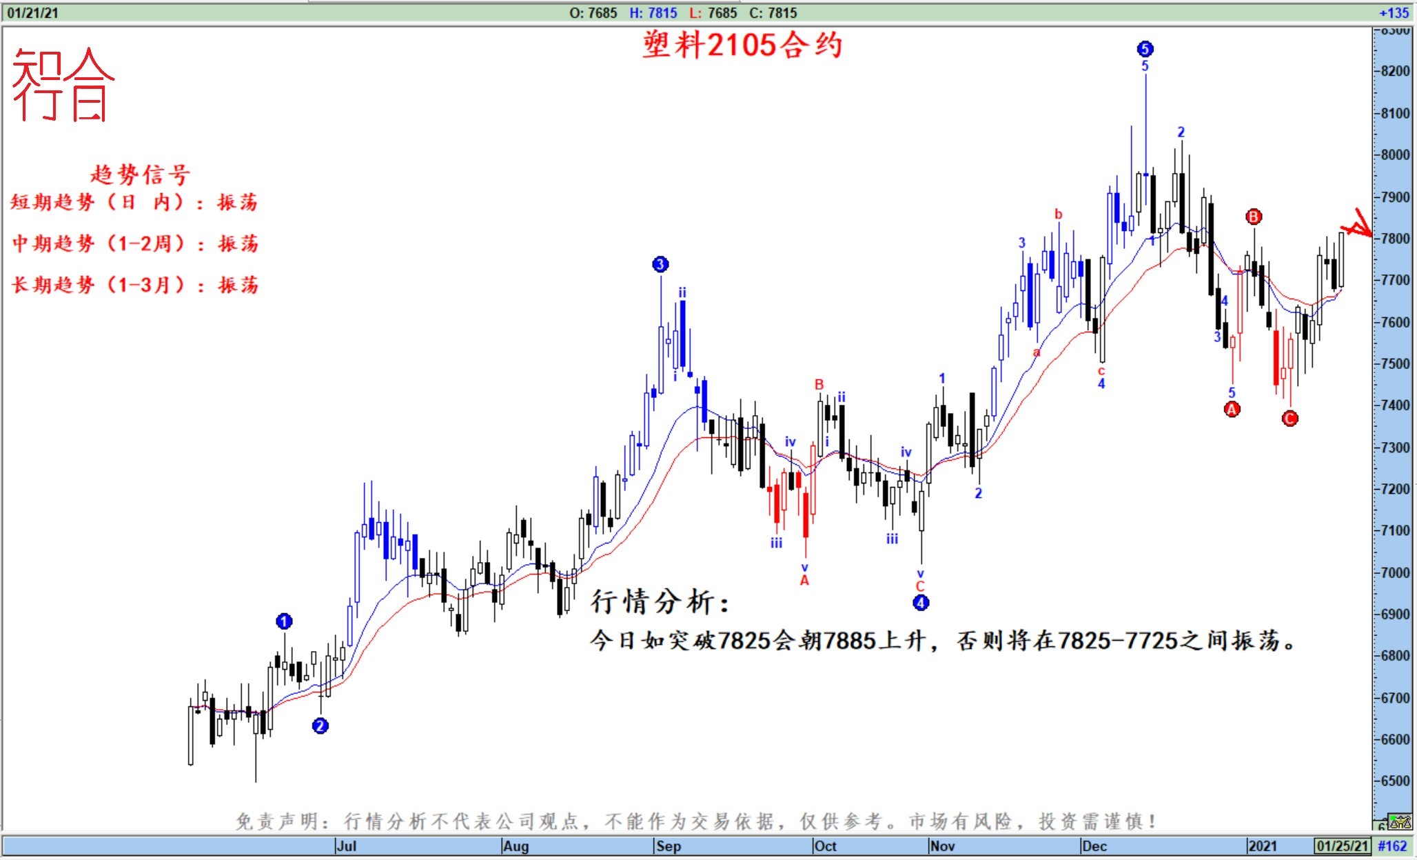Click the 8000 level on price scale
Image resolution: width=1417 pixels, height=860 pixels.
pyautogui.click(x=1396, y=154)
